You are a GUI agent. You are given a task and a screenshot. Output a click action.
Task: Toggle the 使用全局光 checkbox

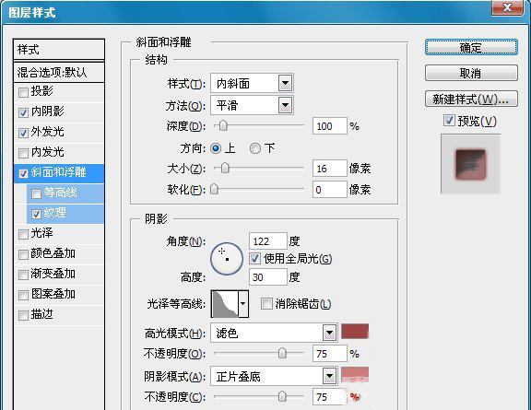click(x=254, y=259)
